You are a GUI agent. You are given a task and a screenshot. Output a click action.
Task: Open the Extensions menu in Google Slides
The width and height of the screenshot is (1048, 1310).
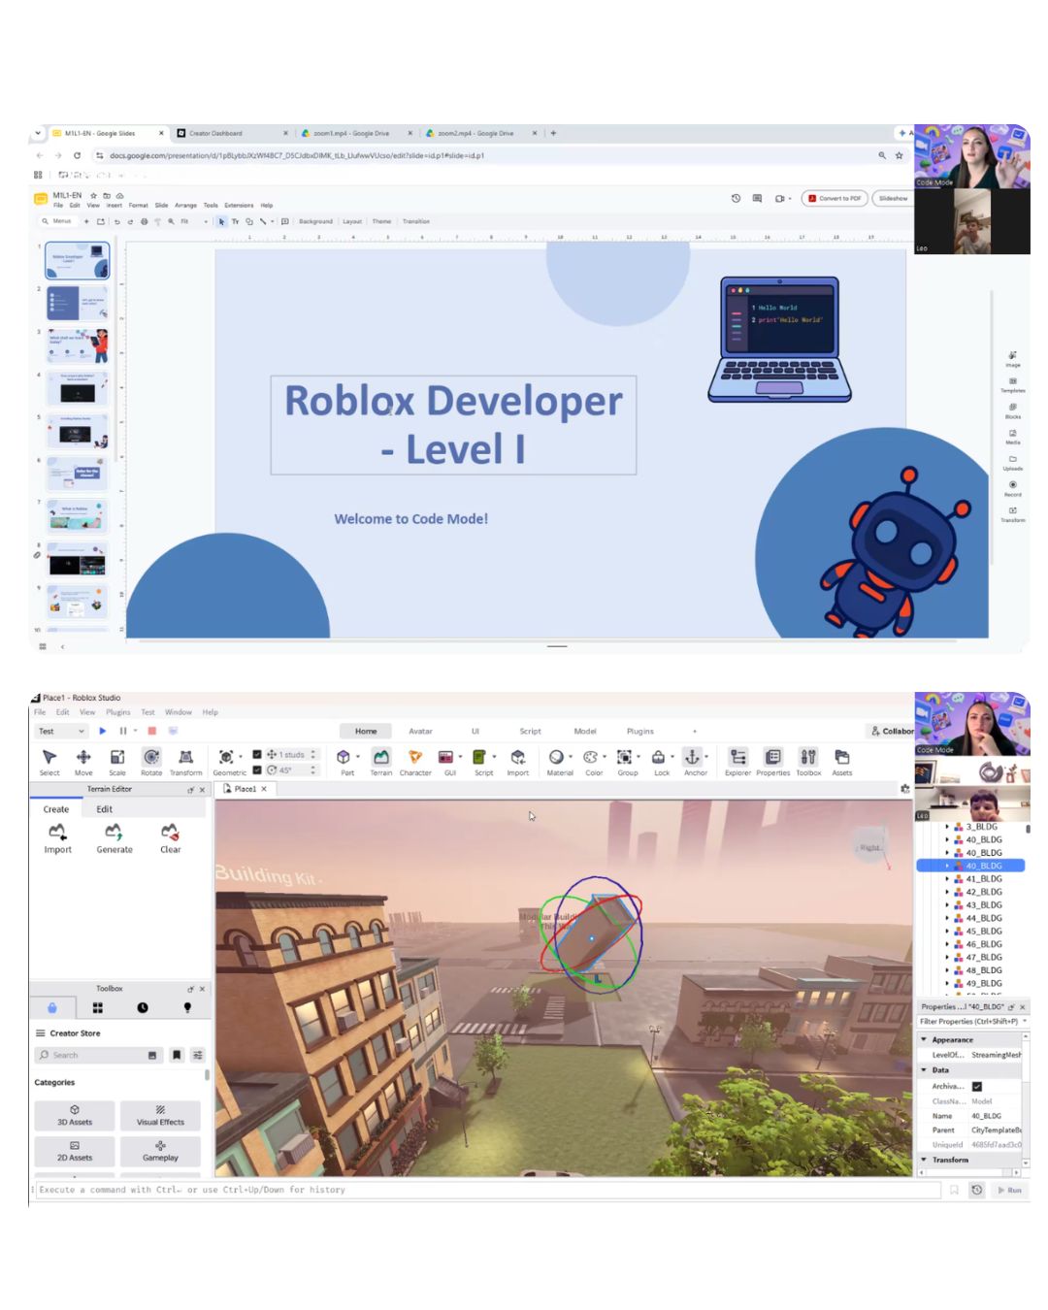point(239,206)
